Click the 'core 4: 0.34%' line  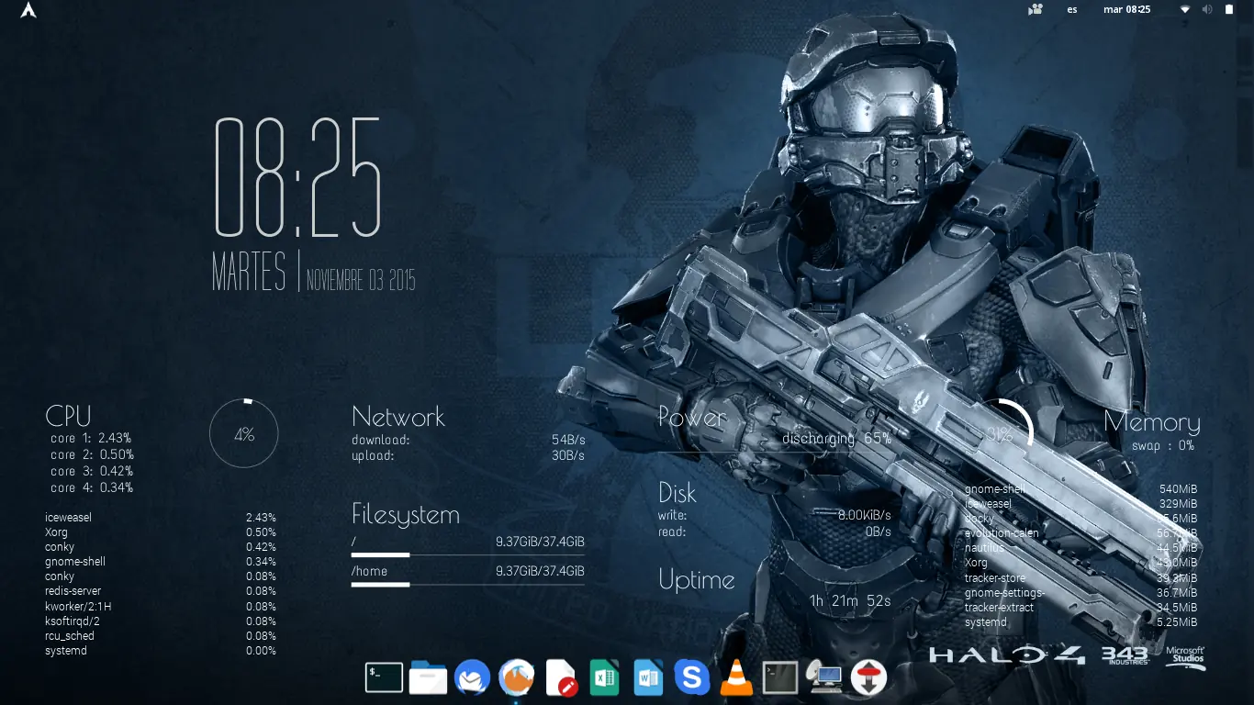(x=92, y=487)
